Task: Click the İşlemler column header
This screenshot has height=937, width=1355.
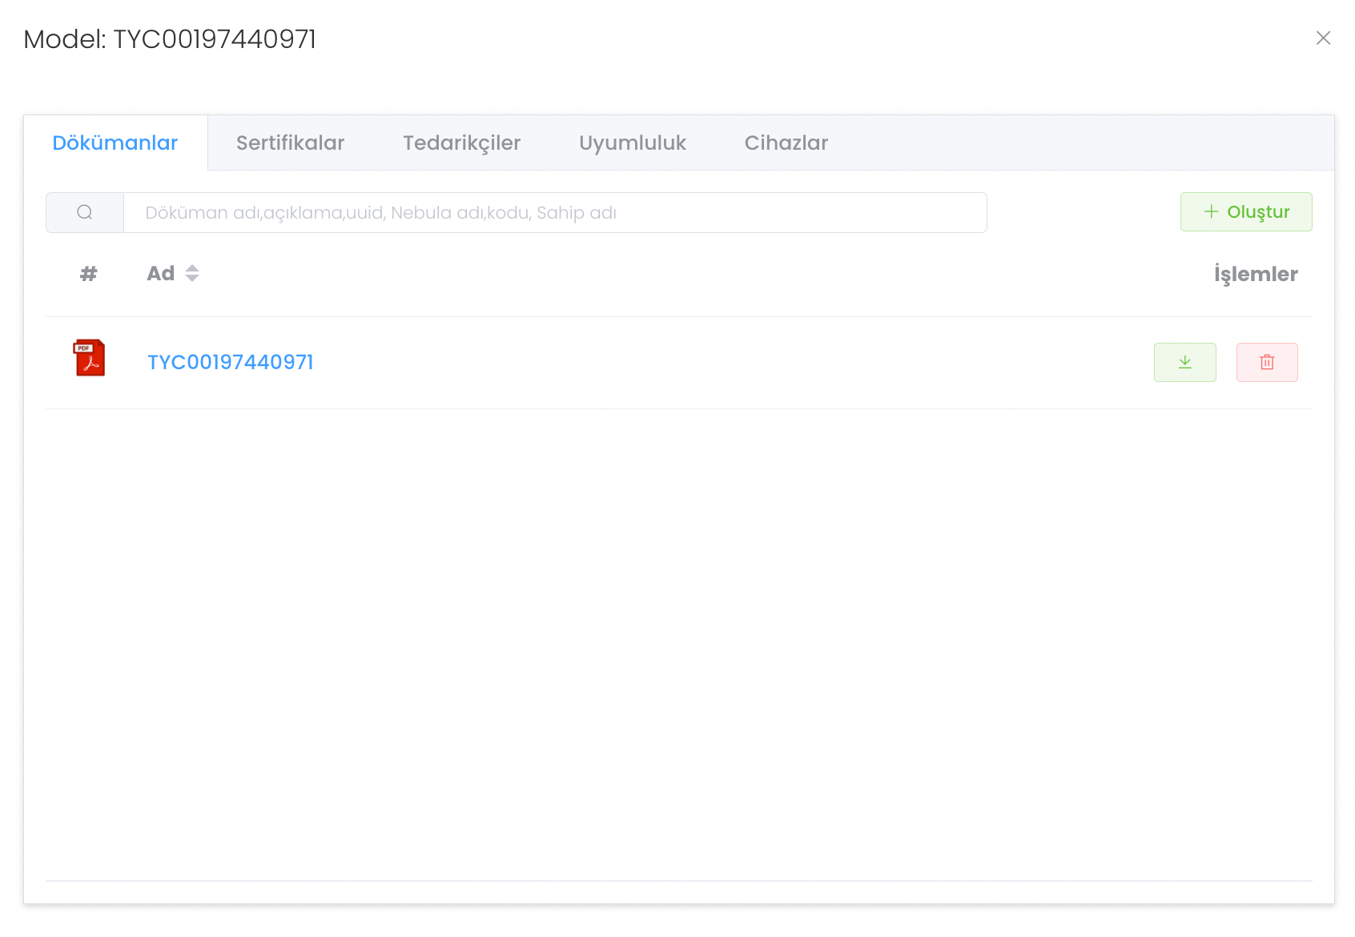Action: (x=1255, y=274)
